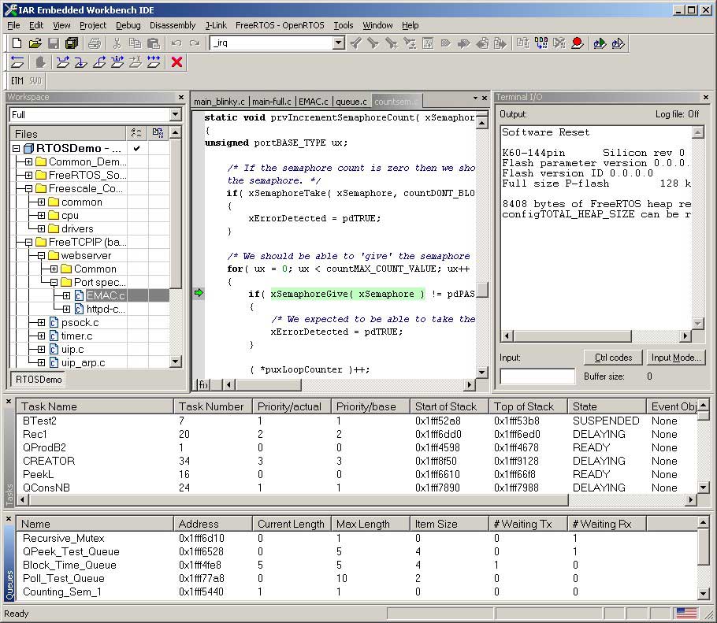This screenshot has width=717, height=623.
Task: Break execution with the hand icon
Action: [x=39, y=62]
